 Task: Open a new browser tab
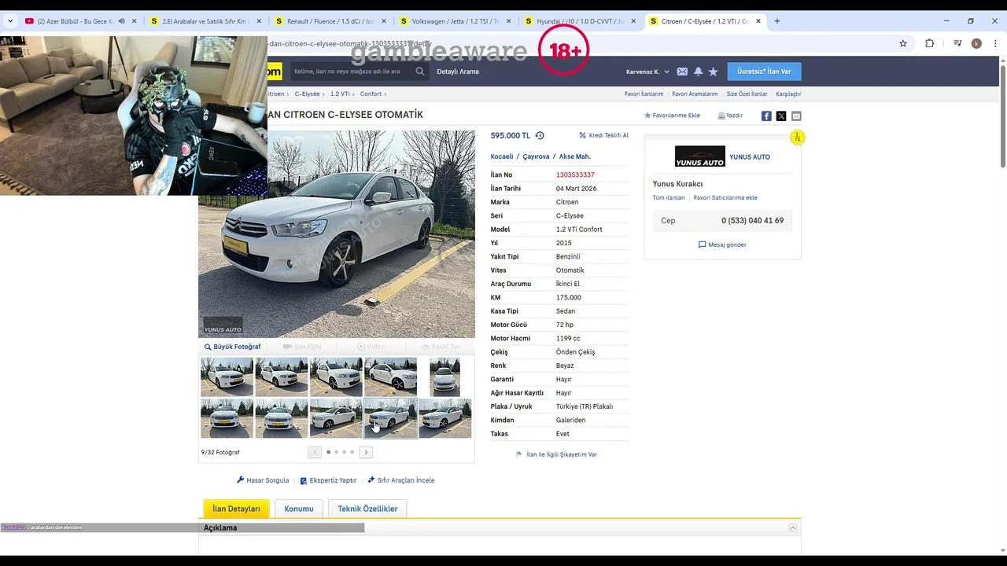coord(777,21)
